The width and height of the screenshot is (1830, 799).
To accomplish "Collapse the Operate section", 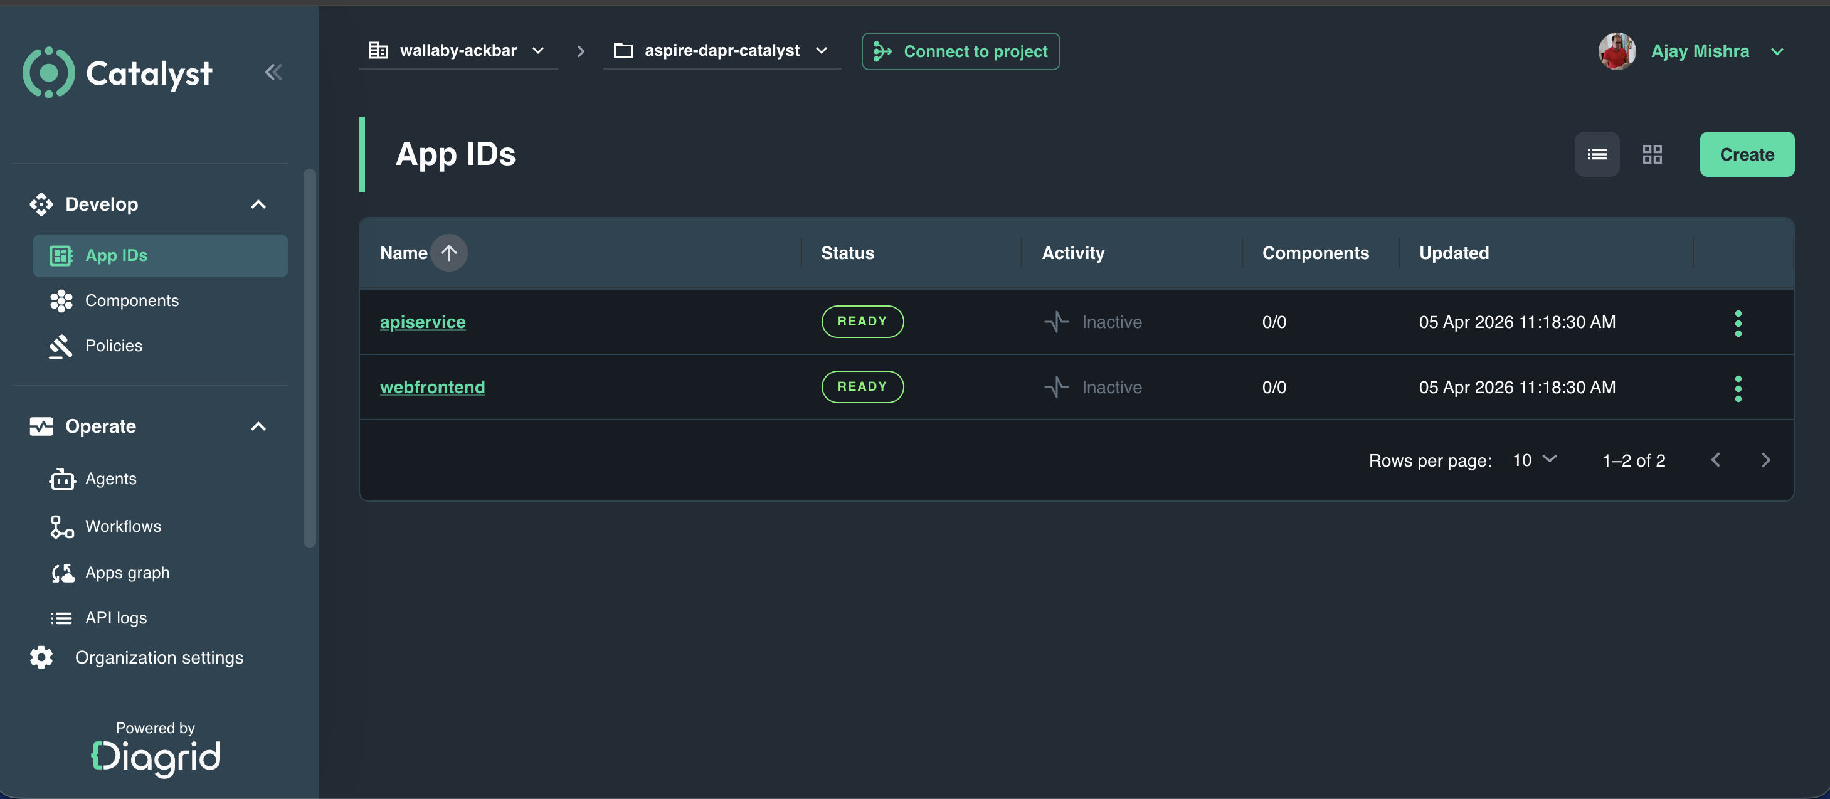I will [x=258, y=426].
